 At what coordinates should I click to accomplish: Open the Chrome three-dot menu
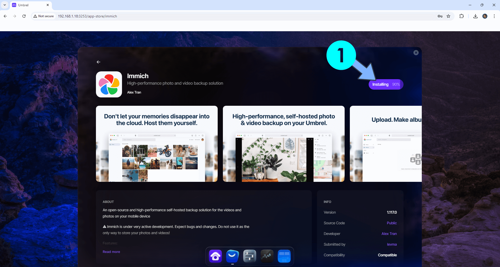[494, 16]
